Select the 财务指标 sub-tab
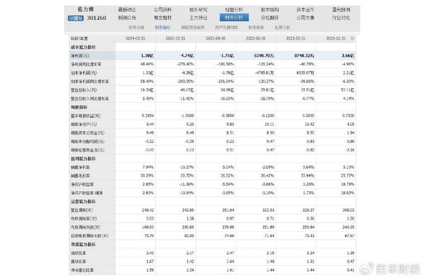This screenshot has height=279, width=424. click(162, 27)
